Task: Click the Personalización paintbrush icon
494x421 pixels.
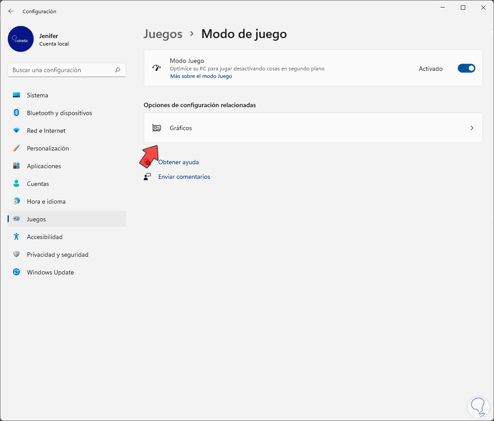Action: point(16,148)
